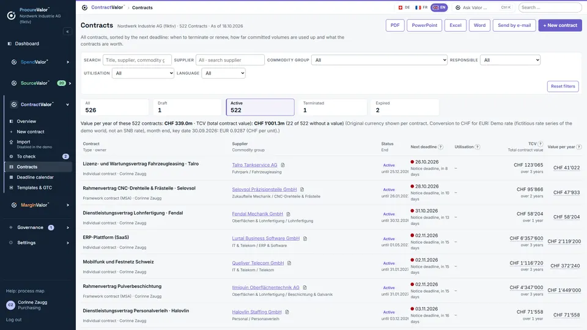Collapse the ContractValor menu chevron
The height and width of the screenshot is (330, 587).
click(68, 105)
